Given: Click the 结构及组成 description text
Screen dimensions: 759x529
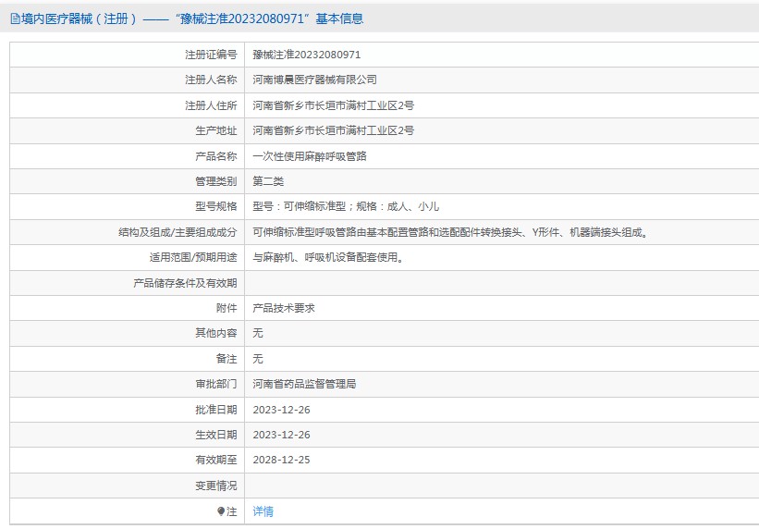Looking at the screenshot, I should pyautogui.click(x=449, y=233).
